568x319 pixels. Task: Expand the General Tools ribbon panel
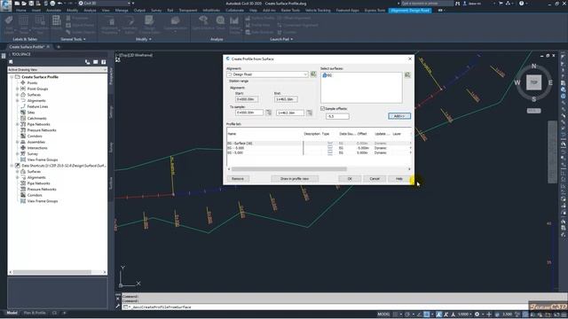click(73, 39)
